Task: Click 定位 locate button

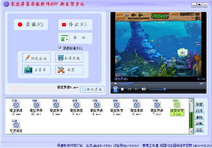Action: pyautogui.click(x=199, y=130)
